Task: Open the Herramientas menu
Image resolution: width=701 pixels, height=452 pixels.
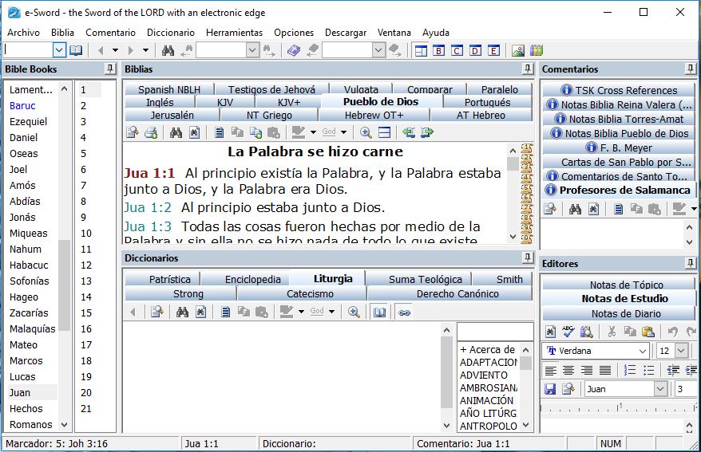Action: [x=234, y=33]
